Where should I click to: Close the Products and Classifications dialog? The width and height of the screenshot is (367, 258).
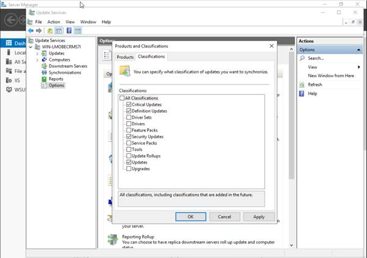pyautogui.click(x=271, y=46)
